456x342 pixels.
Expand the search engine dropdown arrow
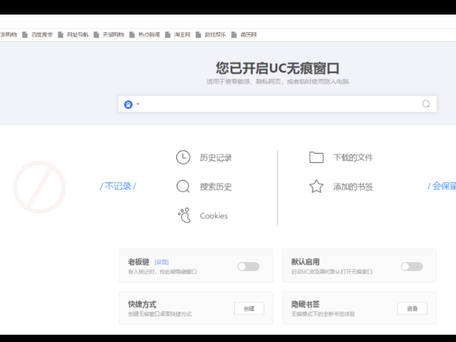point(138,104)
